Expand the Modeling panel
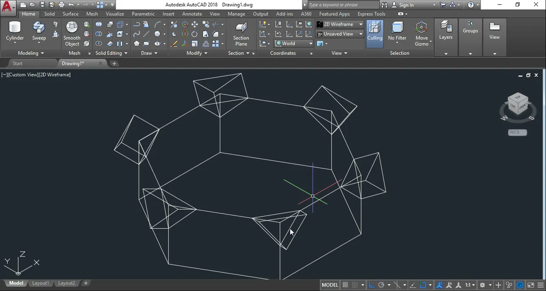546x291 pixels. coord(31,53)
